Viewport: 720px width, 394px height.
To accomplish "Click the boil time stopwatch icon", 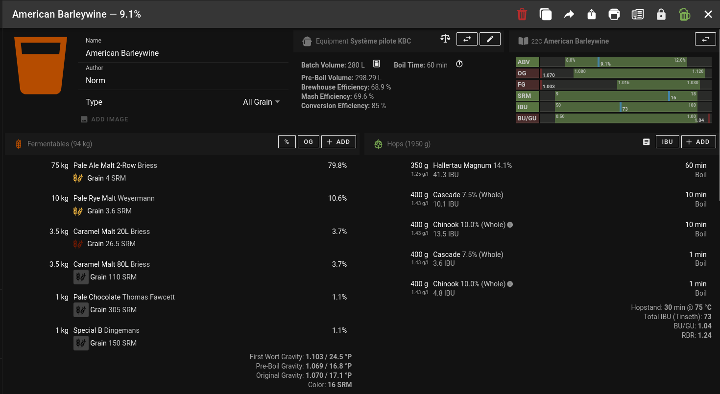I will tap(459, 64).
